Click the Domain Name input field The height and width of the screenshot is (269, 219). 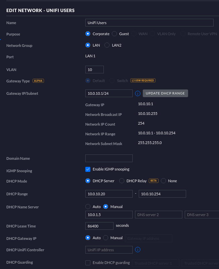pyautogui.click(x=109, y=158)
